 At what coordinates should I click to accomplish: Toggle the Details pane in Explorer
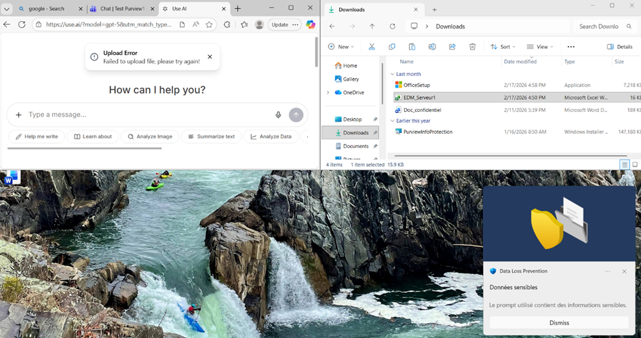(619, 47)
